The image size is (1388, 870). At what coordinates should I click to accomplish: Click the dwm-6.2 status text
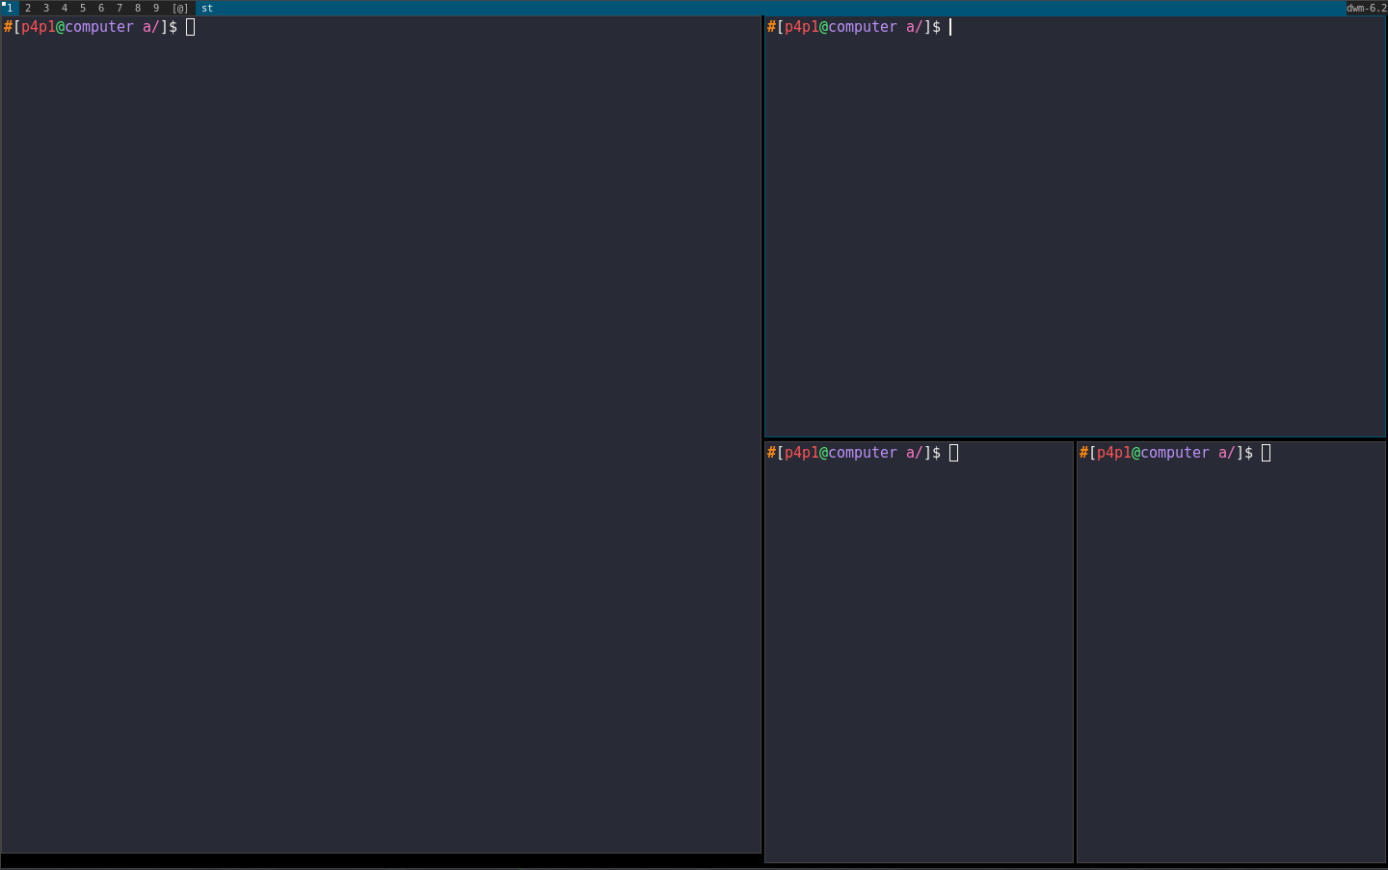click(1366, 8)
